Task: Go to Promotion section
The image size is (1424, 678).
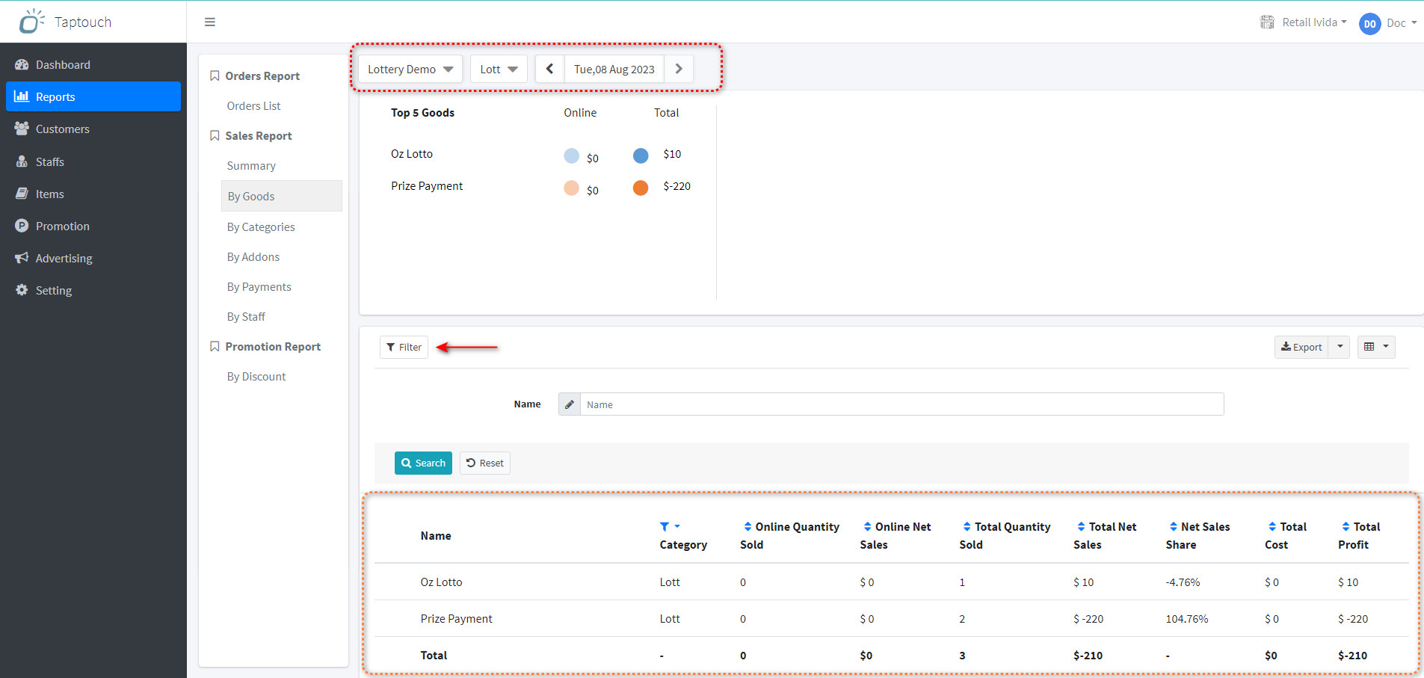Action: (x=93, y=226)
